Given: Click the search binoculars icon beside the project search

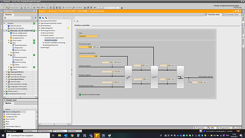Looking at the screenshot, I should 122,8.
